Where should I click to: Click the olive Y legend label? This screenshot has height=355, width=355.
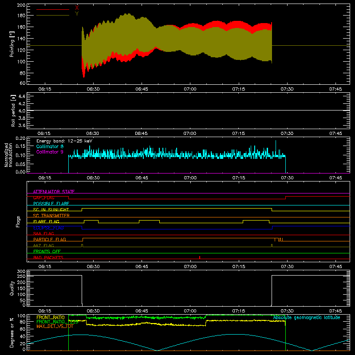77,14
